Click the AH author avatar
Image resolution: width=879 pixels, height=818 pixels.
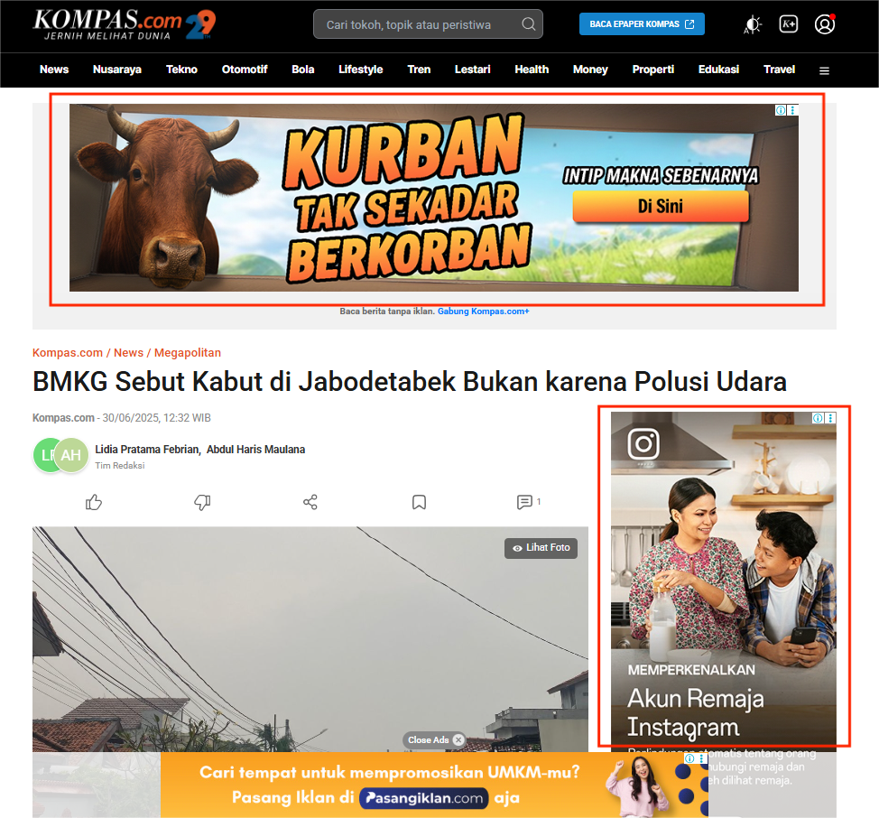[x=71, y=455]
